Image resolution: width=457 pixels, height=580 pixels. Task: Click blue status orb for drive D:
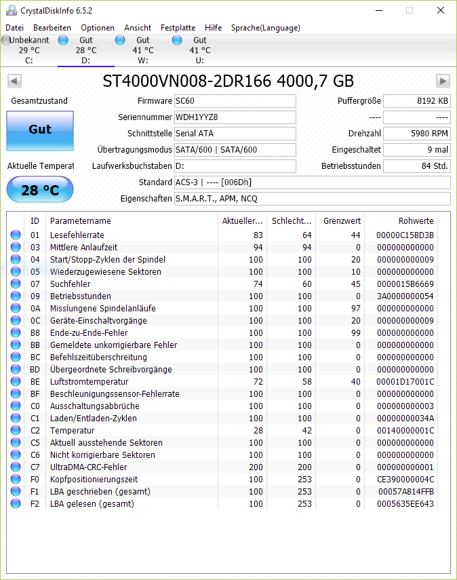63,40
